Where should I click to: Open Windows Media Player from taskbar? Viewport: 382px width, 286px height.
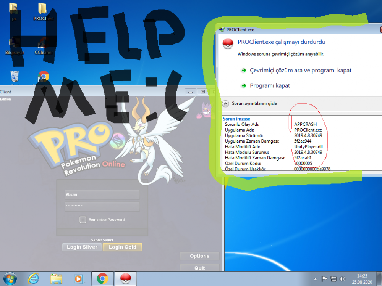[x=79, y=279]
